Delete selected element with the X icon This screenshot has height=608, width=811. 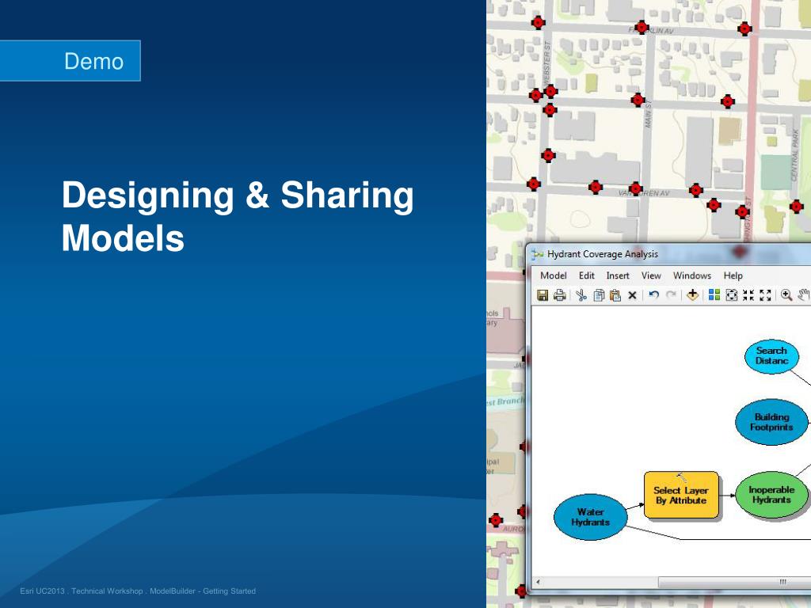[632, 295]
